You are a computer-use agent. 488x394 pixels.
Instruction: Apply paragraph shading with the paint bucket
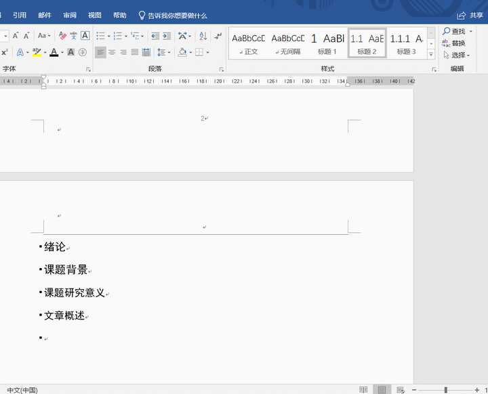click(x=182, y=52)
